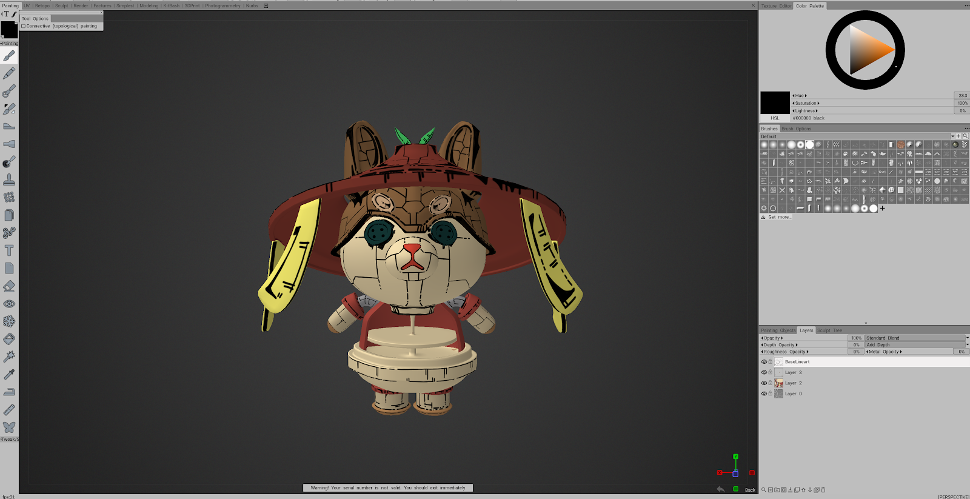Toggle the lock on Layer 2

[771, 383]
